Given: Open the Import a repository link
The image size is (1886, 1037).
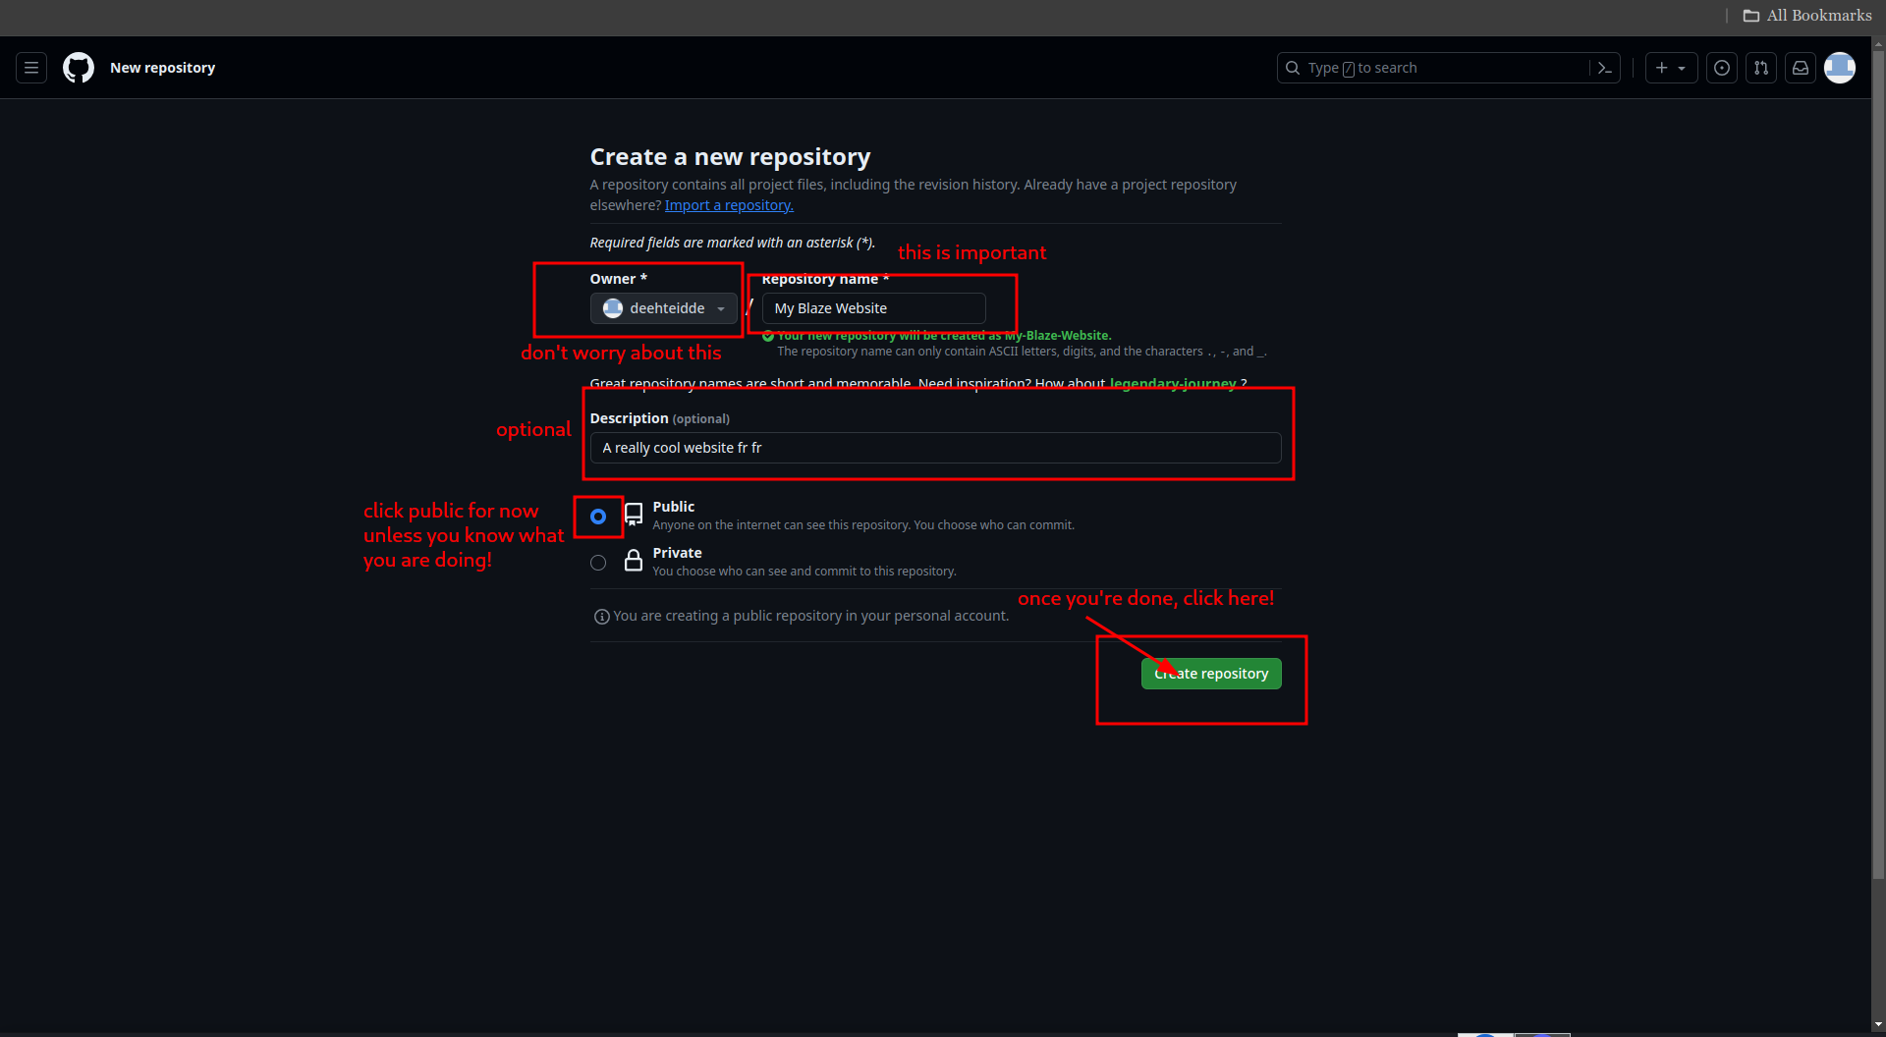Looking at the screenshot, I should 729,205.
